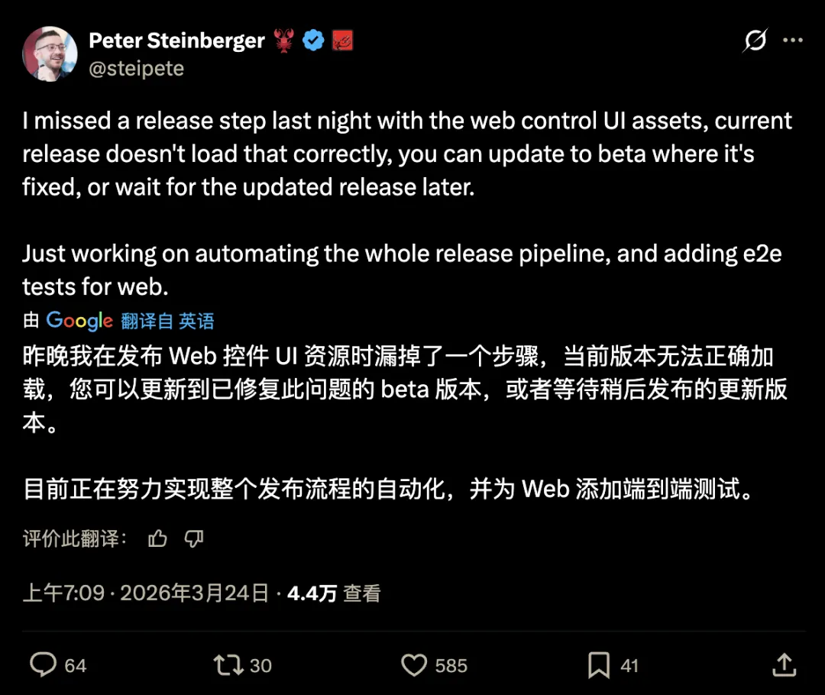Screen dimensions: 825x695
Task: Click the Peter Steinberger display name
Action: click(176, 40)
